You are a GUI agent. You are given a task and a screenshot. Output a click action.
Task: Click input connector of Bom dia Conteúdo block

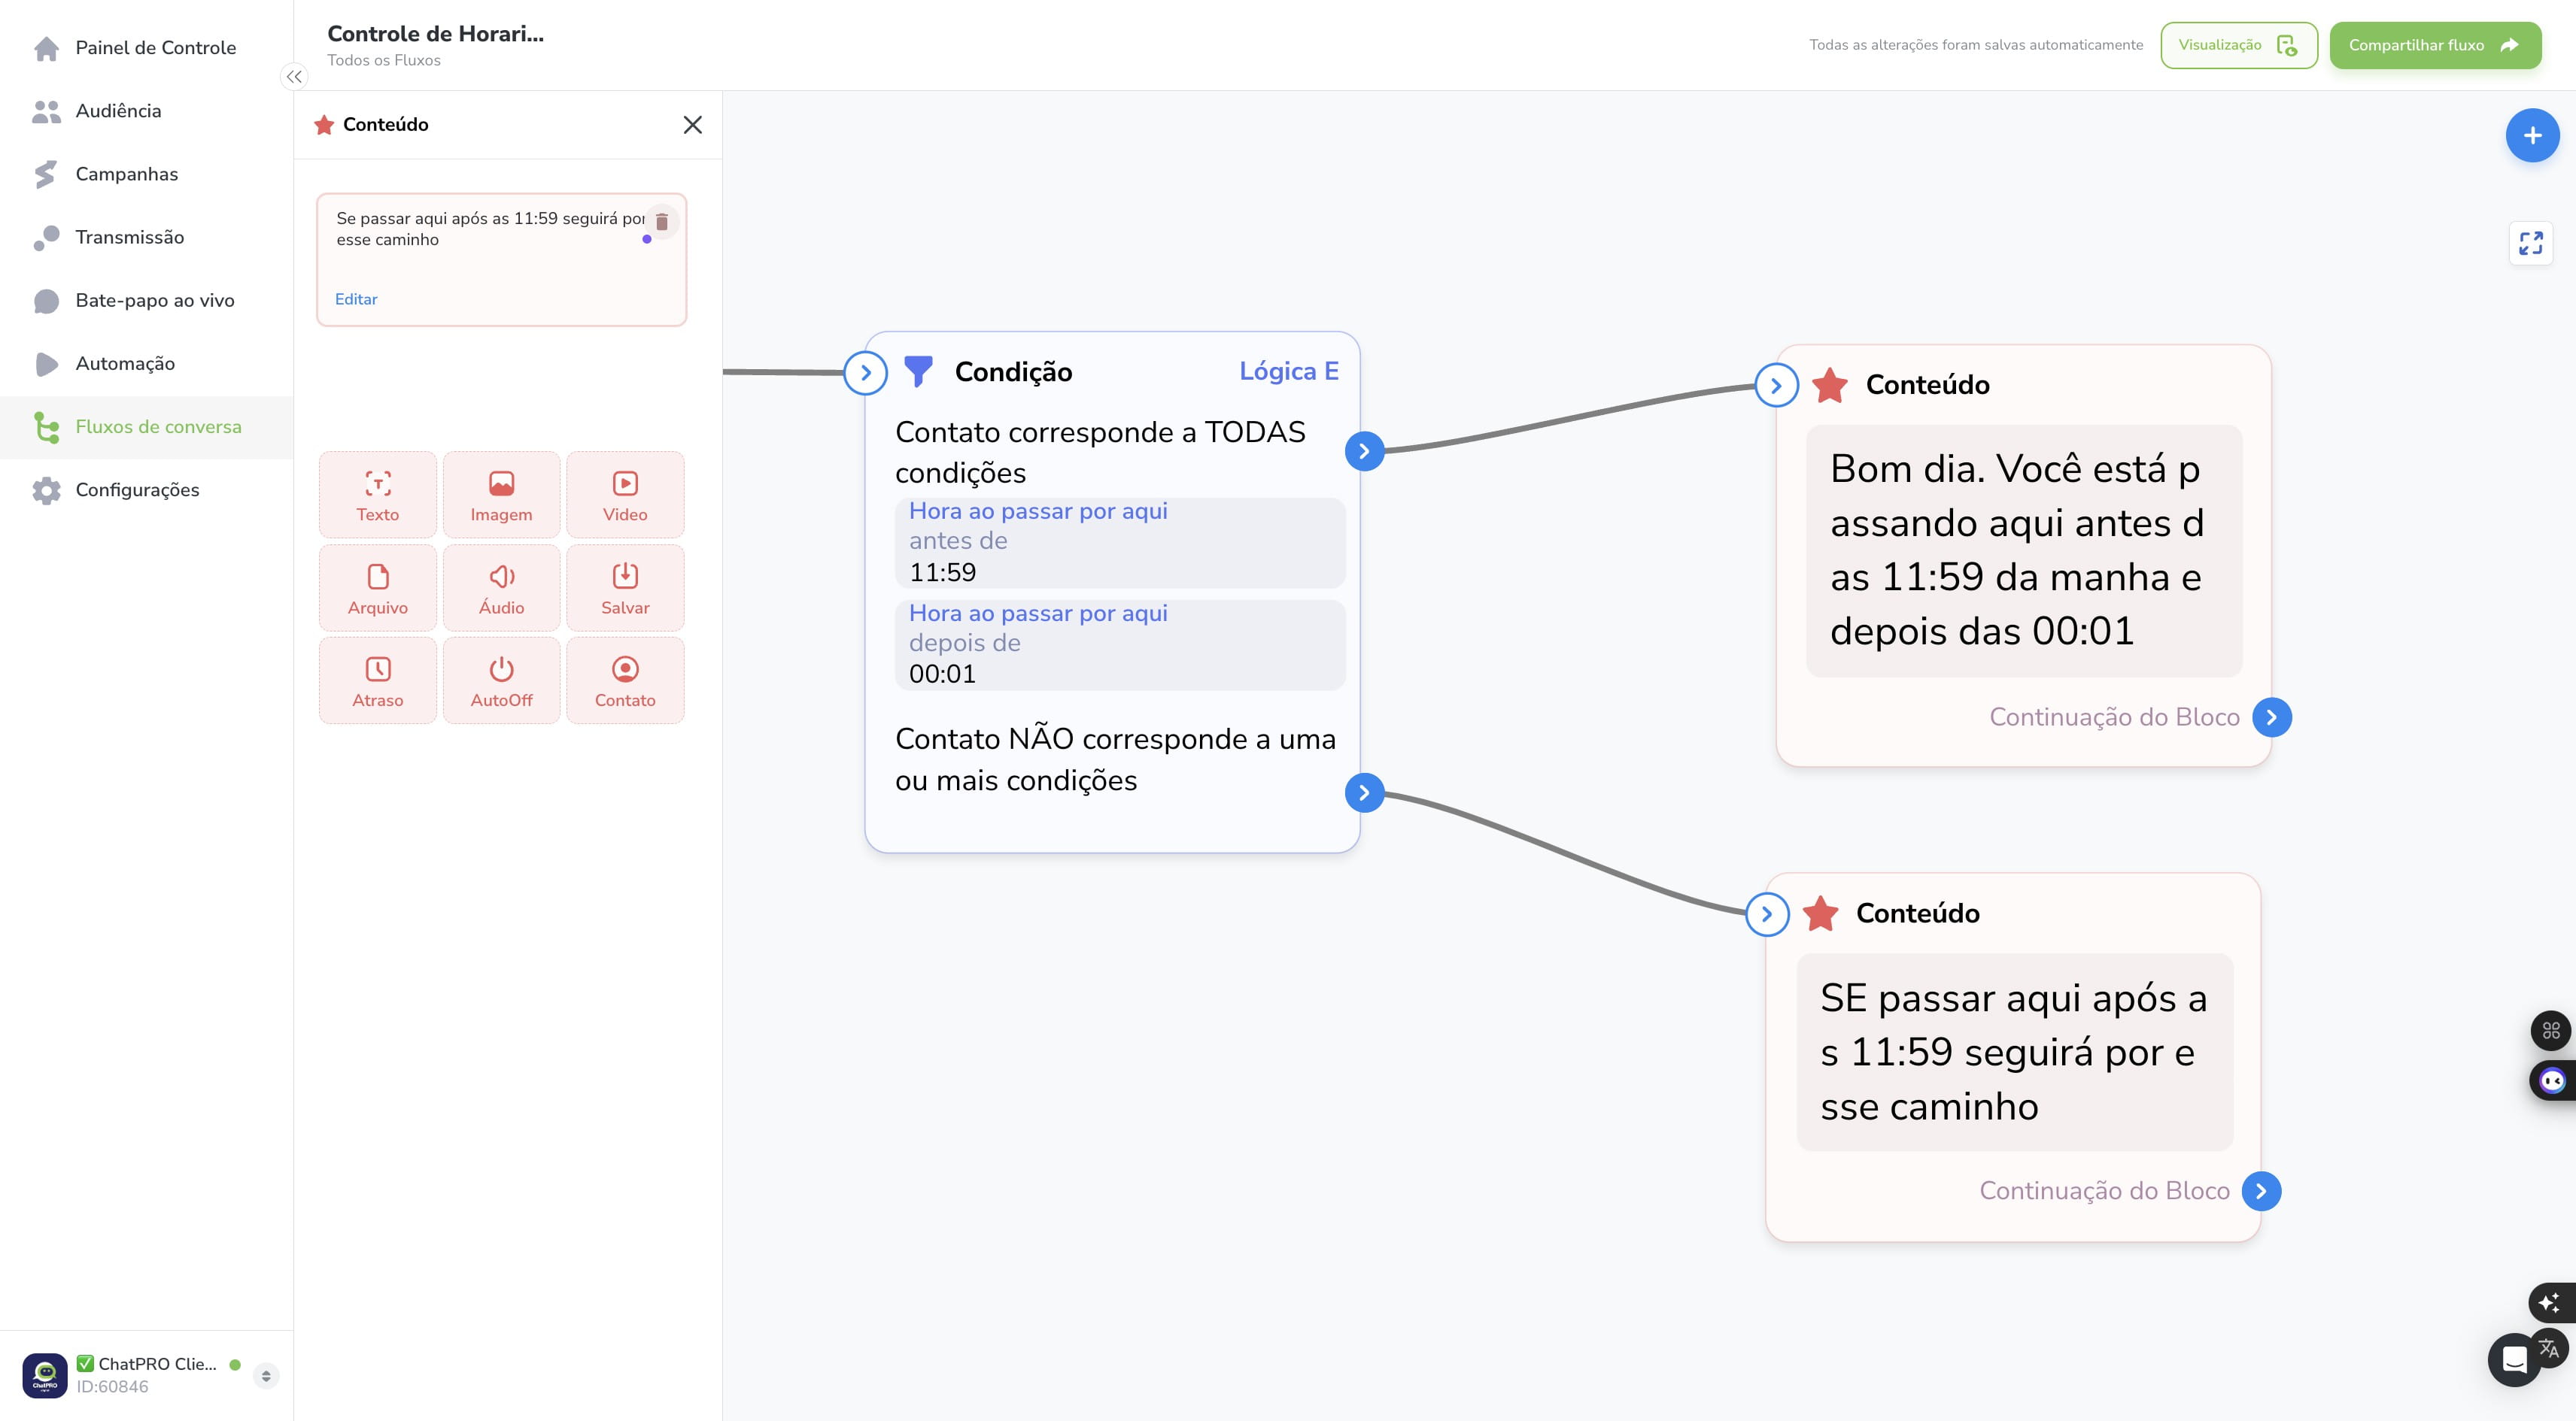click(1777, 386)
